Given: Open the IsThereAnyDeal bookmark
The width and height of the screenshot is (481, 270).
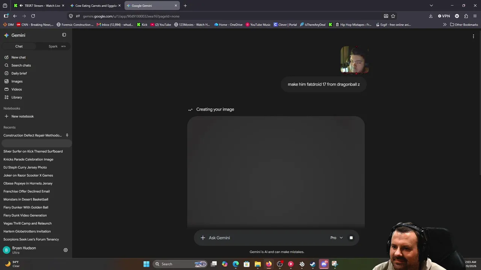Looking at the screenshot, I should [x=313, y=25].
